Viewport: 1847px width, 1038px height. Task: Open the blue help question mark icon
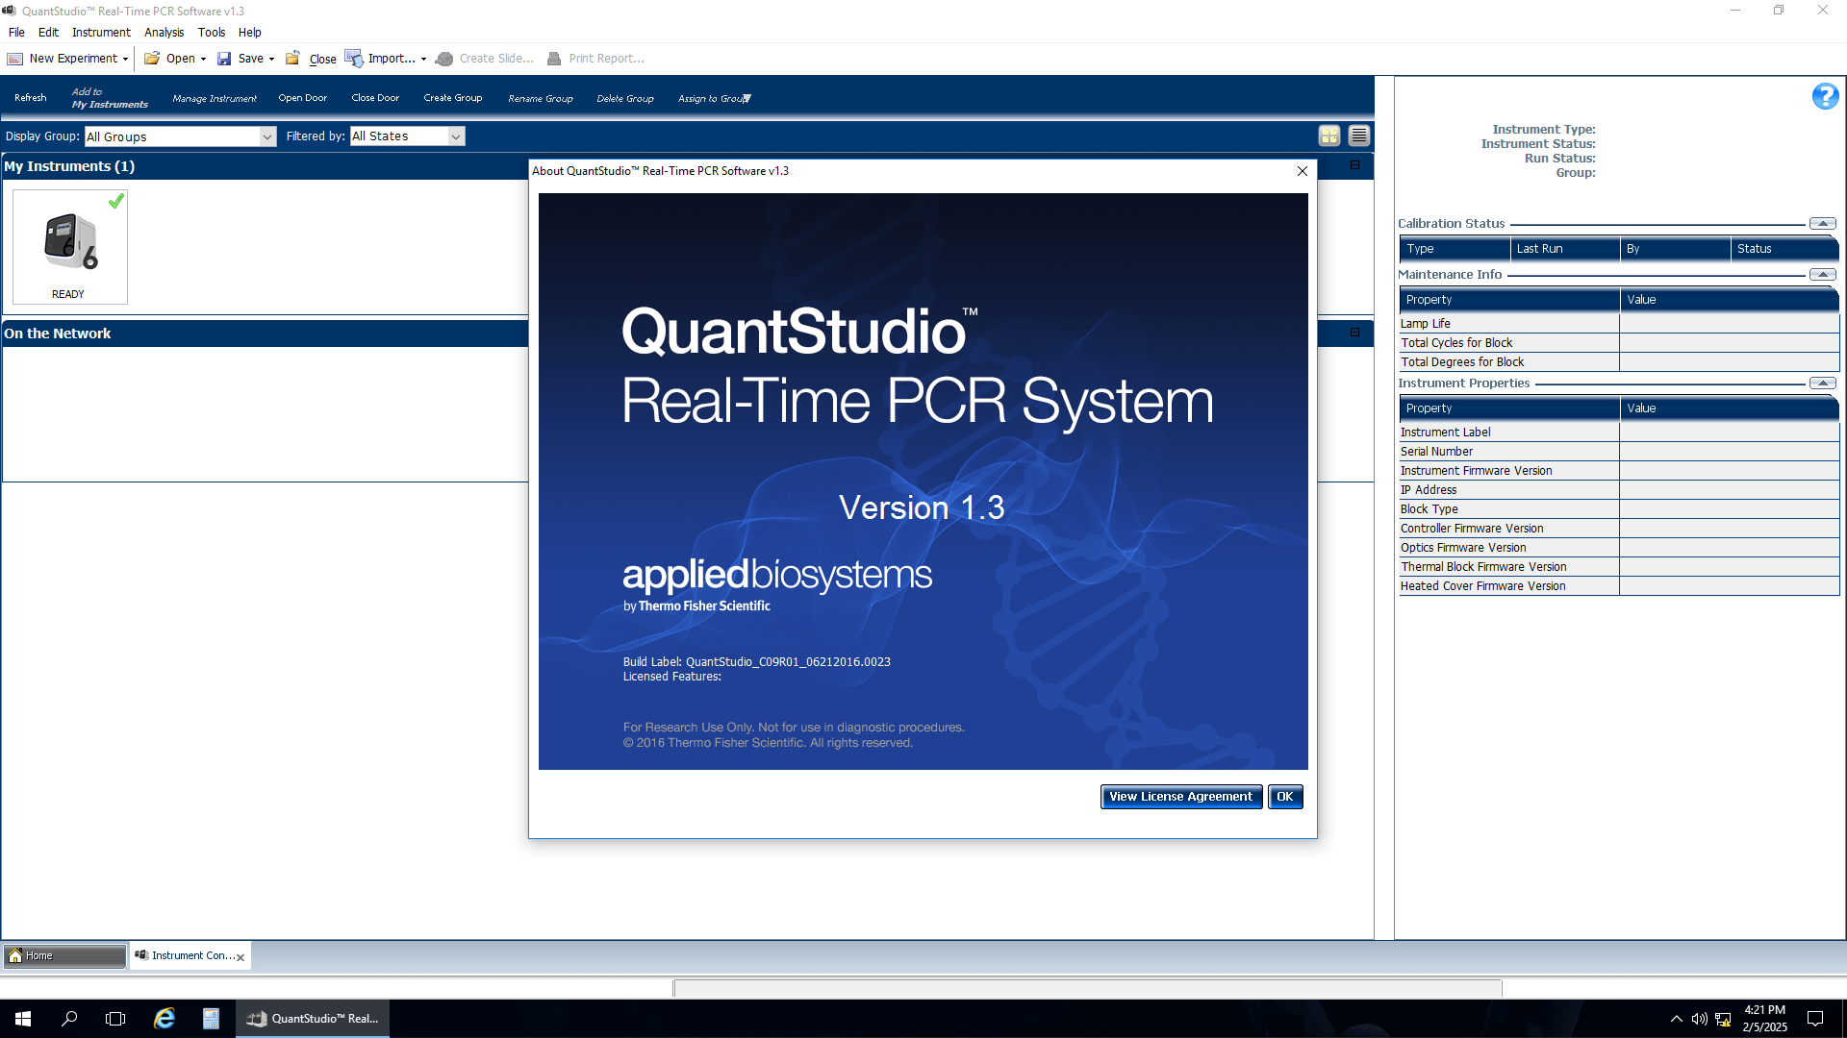click(1824, 96)
